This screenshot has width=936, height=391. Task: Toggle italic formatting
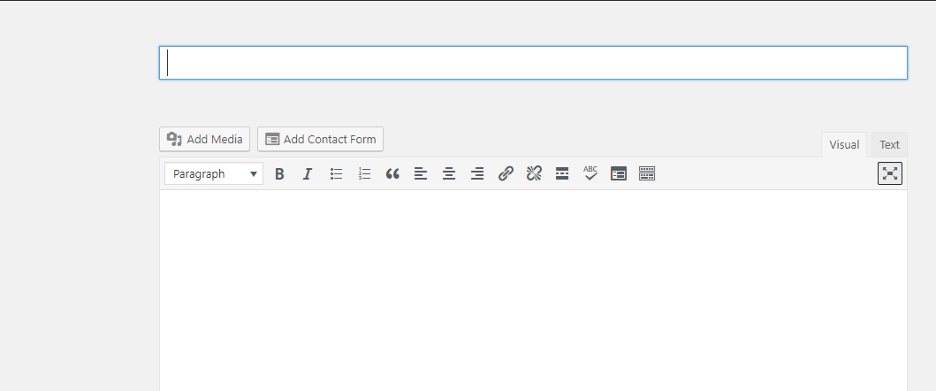tap(308, 174)
